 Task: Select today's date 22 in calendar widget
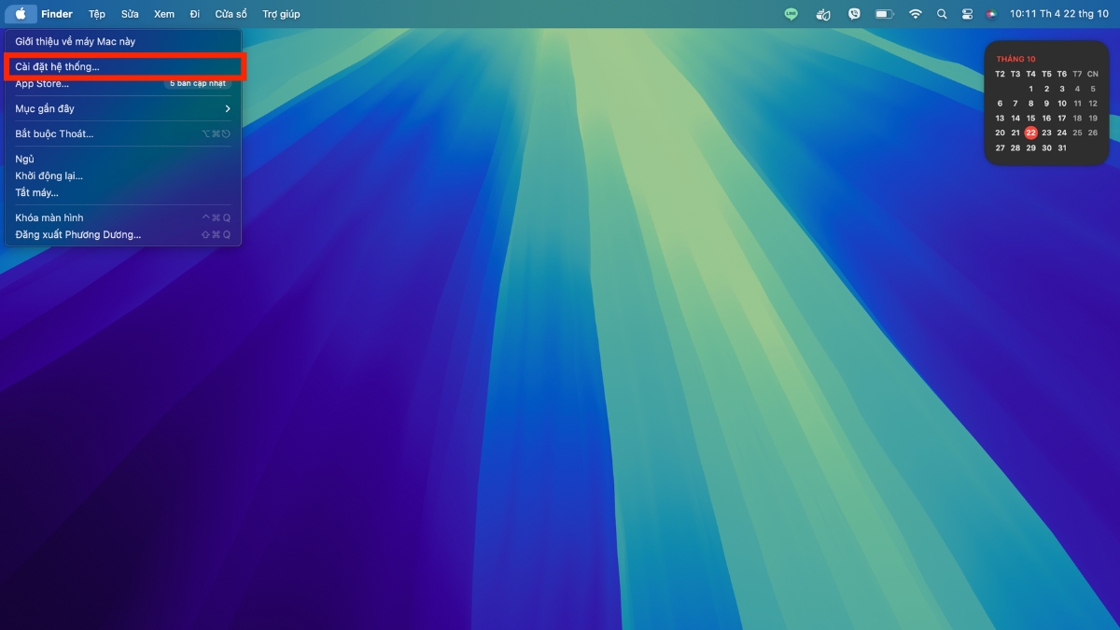click(1030, 133)
